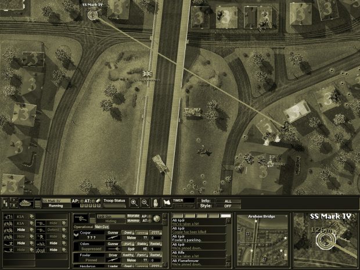Select 'Fowler is panicking.' message

pos(199,238)
